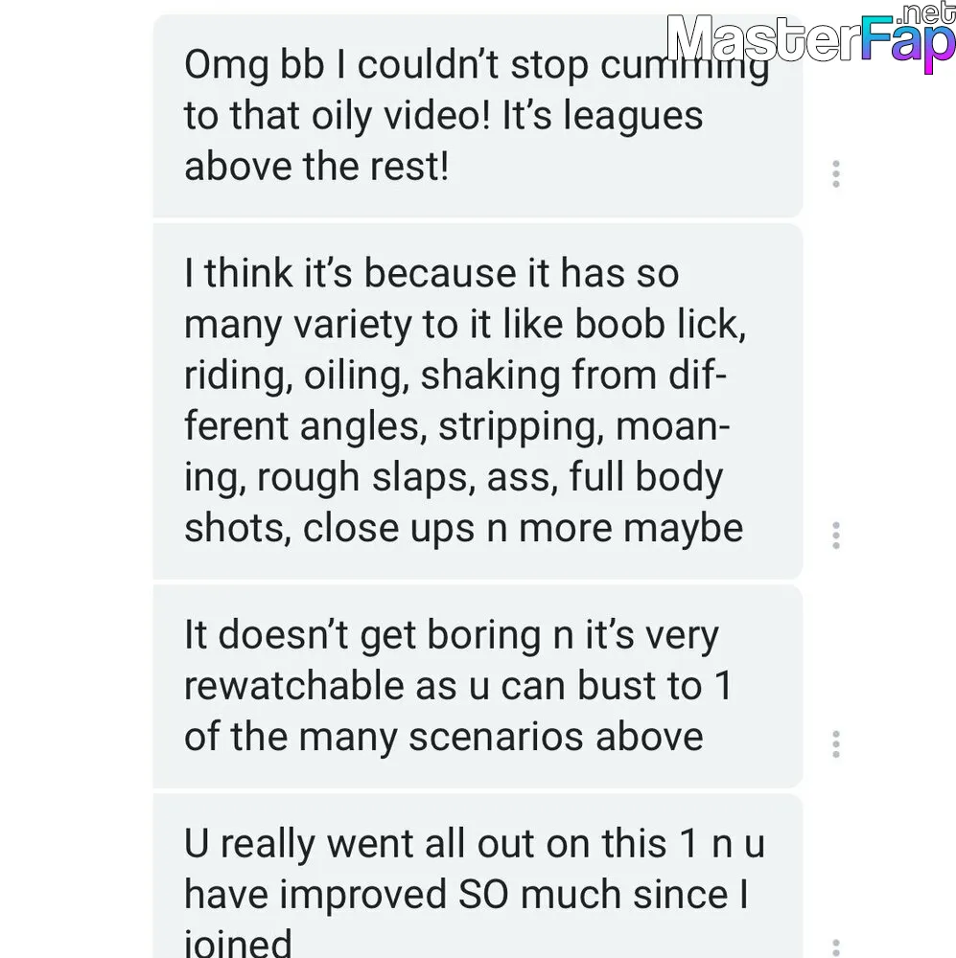This screenshot has width=956, height=958.
Task: Click the text line "above the rest!"
Action: pyautogui.click(x=316, y=166)
